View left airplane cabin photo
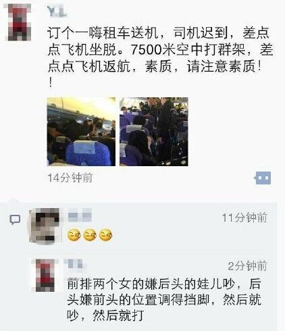 pos(81,132)
